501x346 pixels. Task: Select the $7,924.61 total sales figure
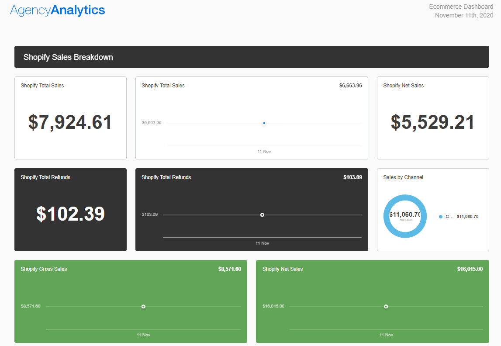click(70, 122)
